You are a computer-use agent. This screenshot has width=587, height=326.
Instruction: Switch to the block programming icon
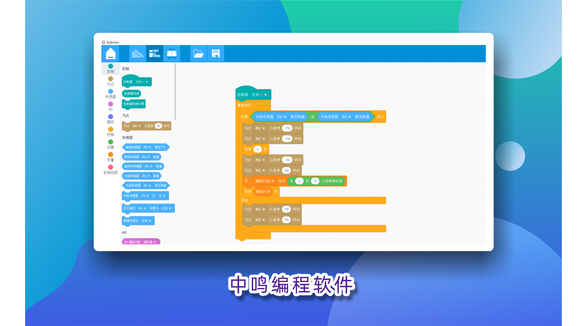click(155, 54)
